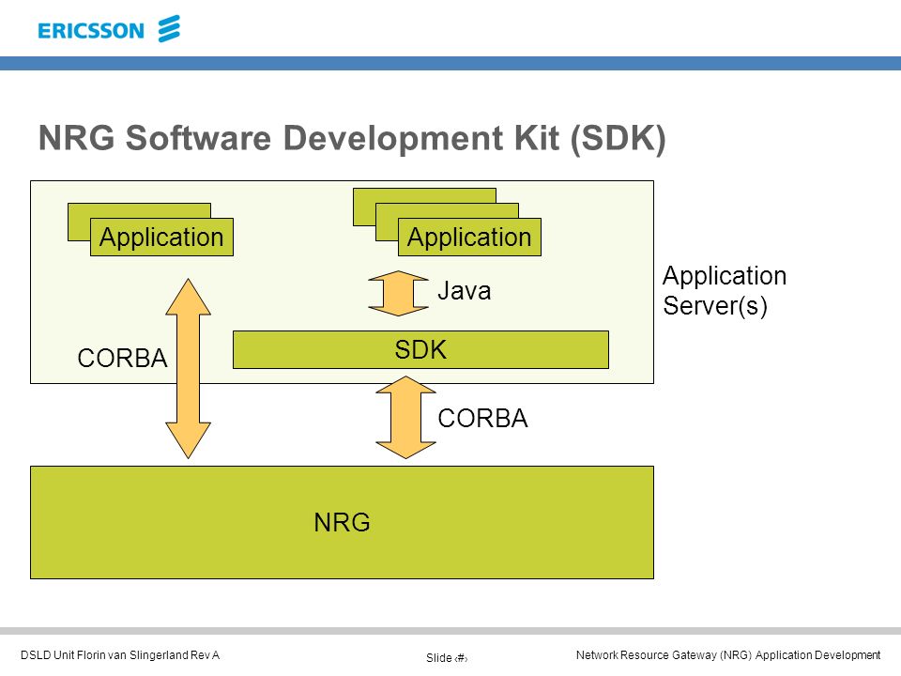Screen dimensions: 901x676
Task: Select the Java label
Action: (x=465, y=291)
